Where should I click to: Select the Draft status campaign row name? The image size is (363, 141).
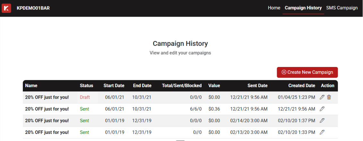(47, 97)
